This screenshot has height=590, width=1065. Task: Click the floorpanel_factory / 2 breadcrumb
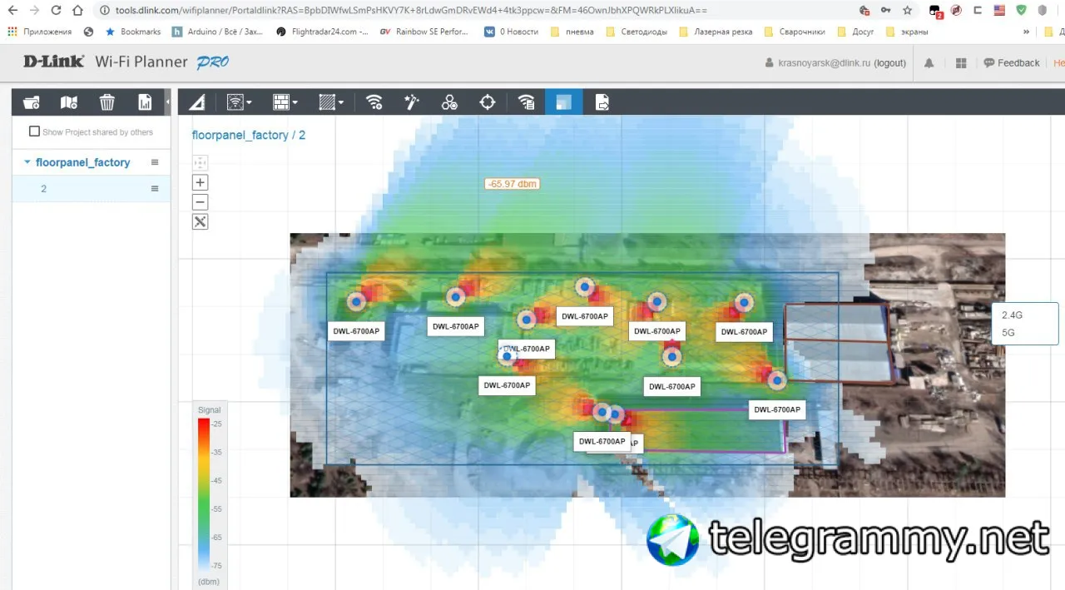249,135
